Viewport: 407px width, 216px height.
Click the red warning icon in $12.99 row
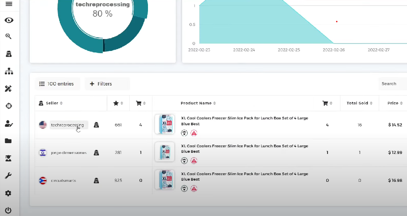point(194,161)
